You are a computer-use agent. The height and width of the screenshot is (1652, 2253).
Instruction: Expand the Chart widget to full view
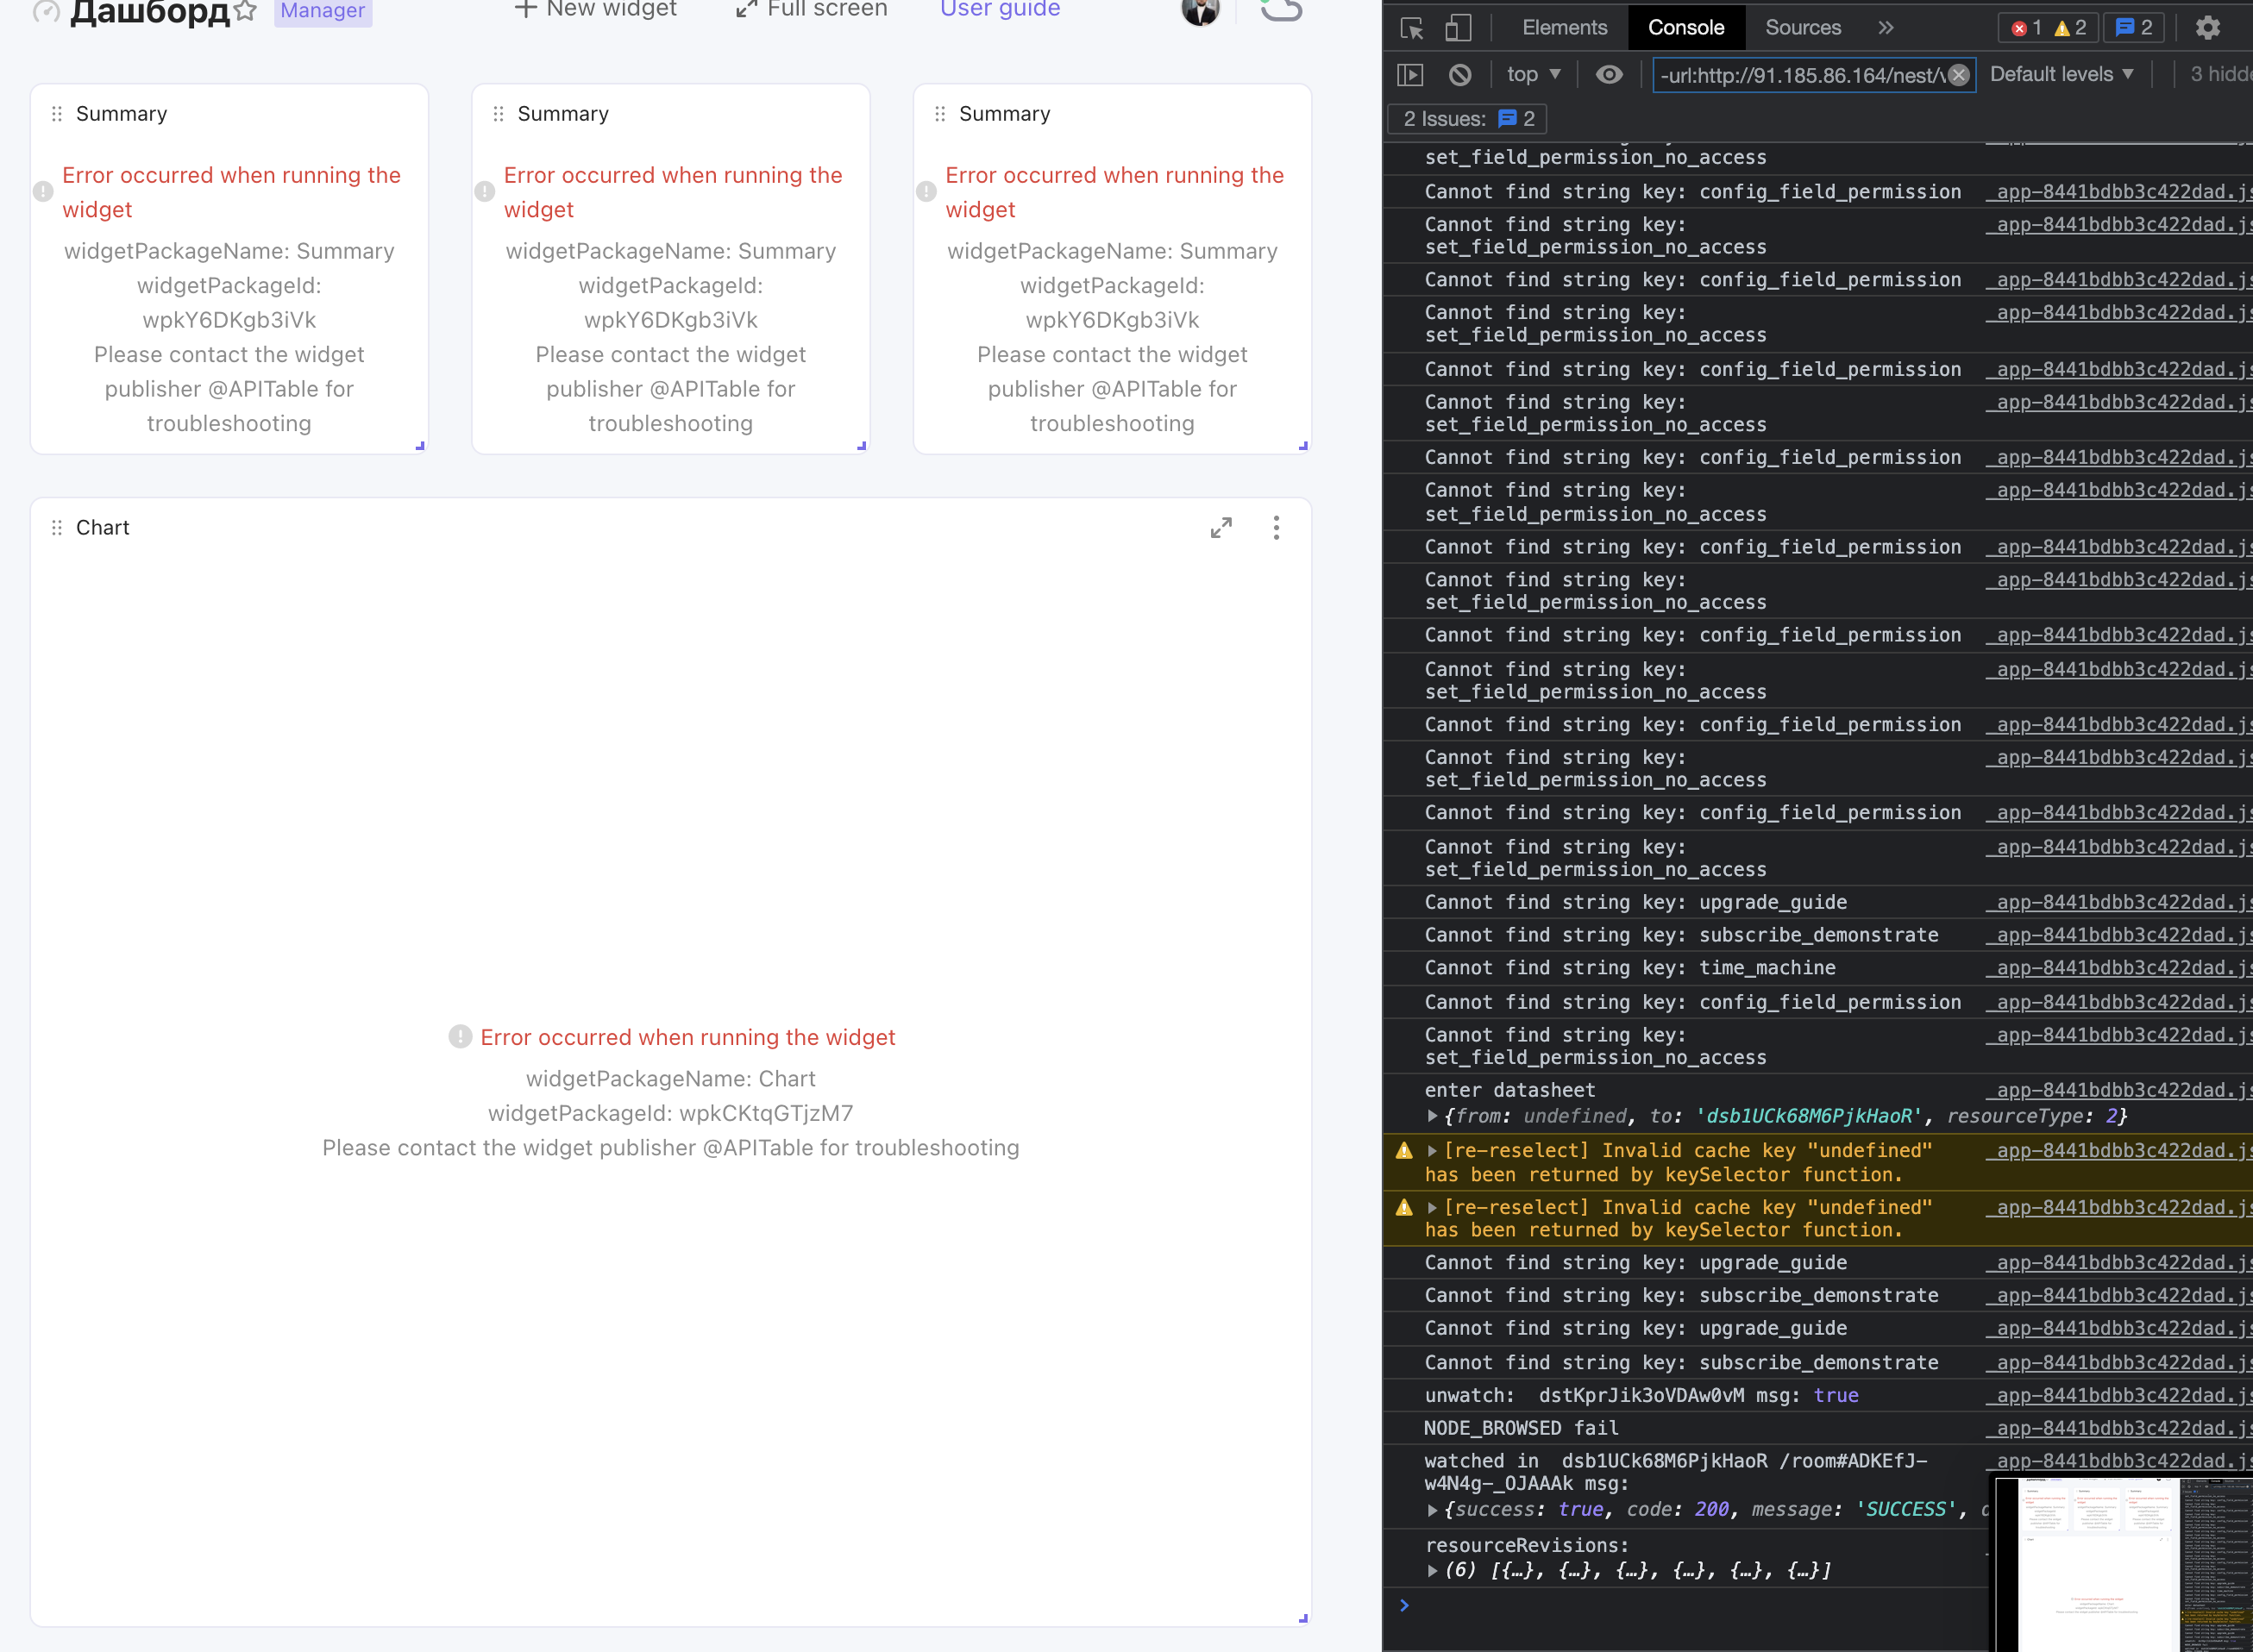1221,527
